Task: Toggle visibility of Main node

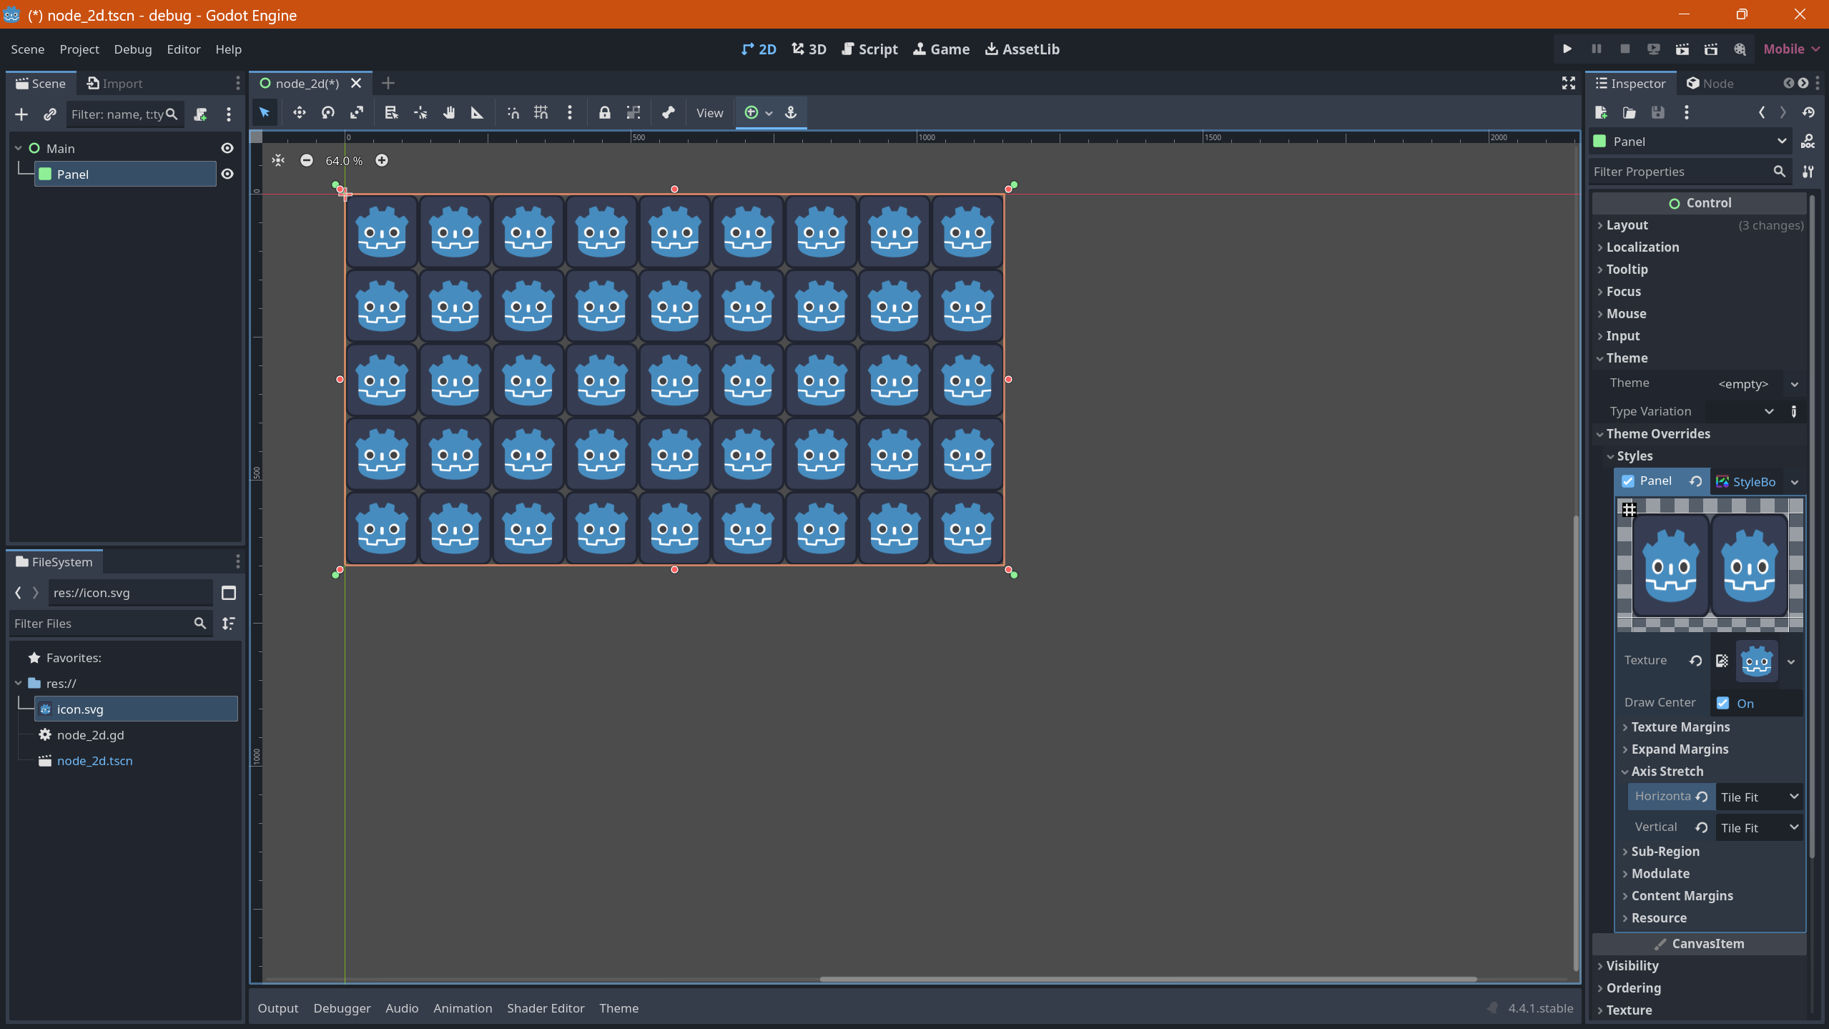Action: coord(227,149)
